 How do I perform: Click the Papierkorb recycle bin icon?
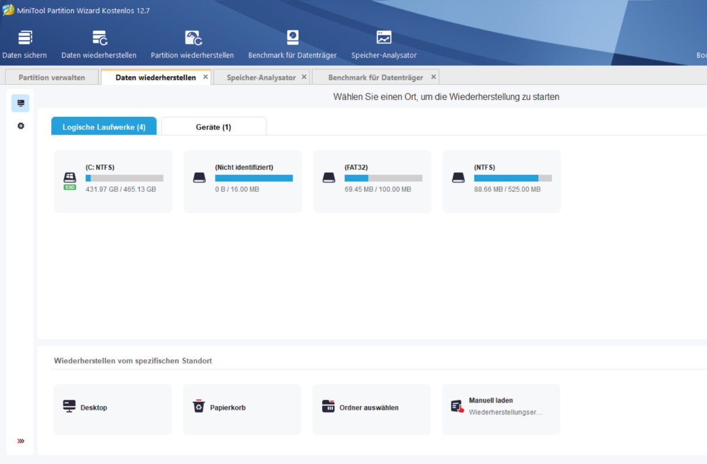click(198, 406)
